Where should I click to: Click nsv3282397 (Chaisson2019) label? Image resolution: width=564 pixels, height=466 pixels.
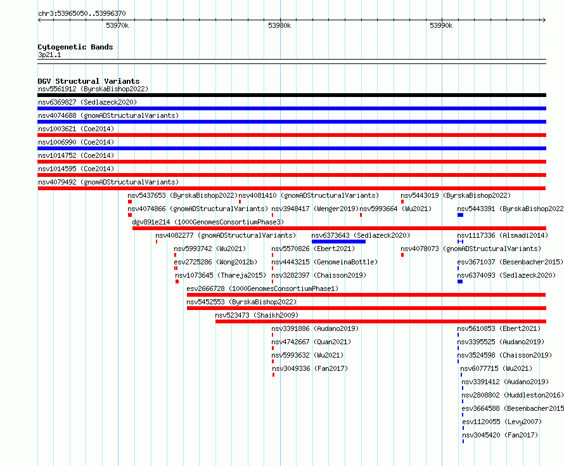(x=319, y=275)
